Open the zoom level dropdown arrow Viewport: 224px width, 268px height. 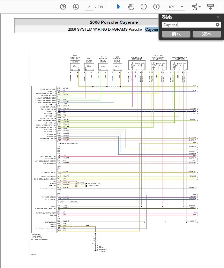pos(182,7)
